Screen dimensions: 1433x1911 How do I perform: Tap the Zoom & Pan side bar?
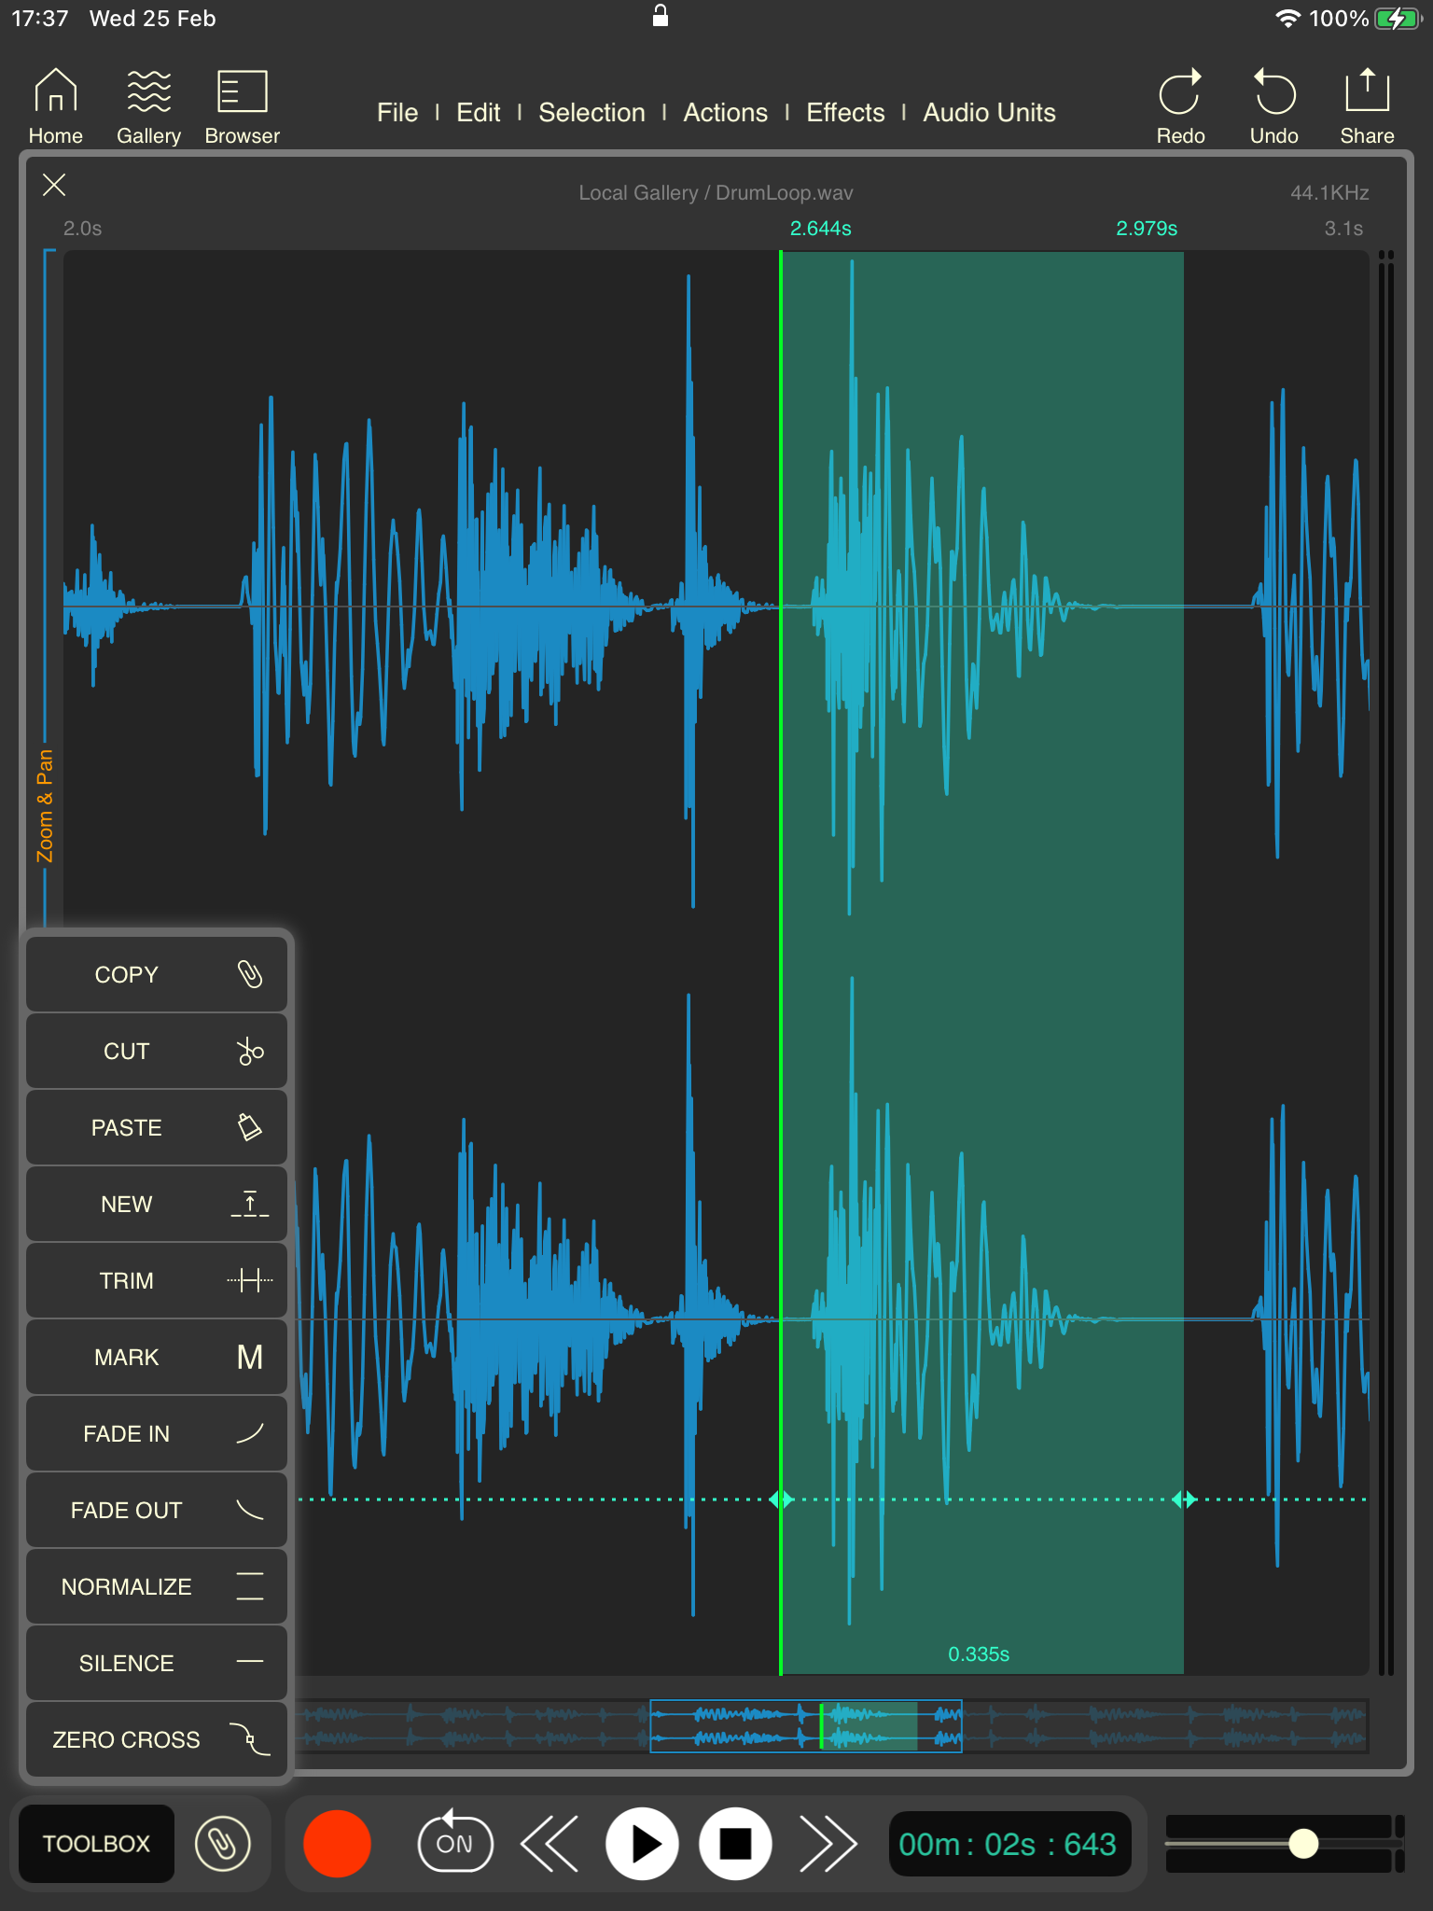click(x=45, y=805)
